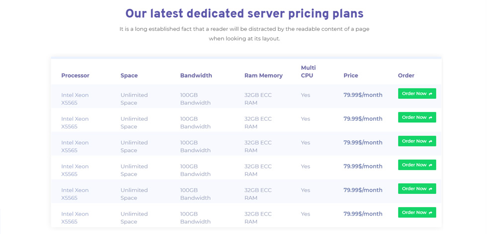Click the share arrow icon in the first Order Now button

point(430,94)
